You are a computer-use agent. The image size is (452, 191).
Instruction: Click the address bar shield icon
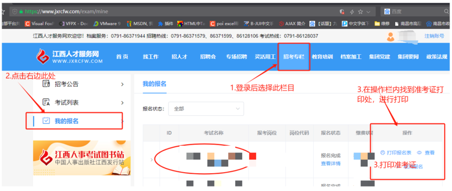coord(14,12)
